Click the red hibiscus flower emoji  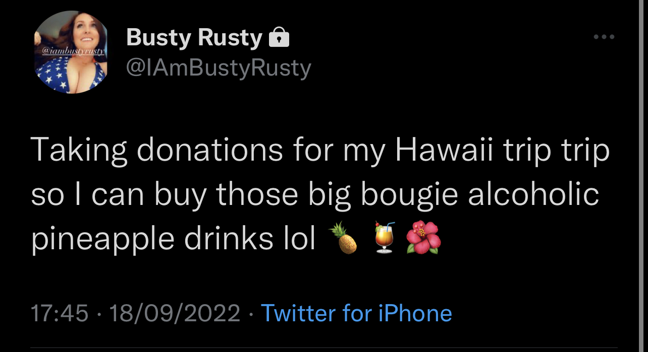(424, 237)
